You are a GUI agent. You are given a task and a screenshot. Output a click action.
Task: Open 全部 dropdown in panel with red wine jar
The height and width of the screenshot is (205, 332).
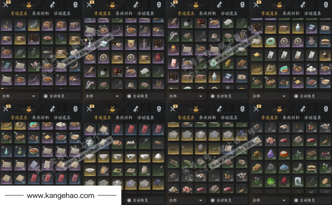tap(103, 96)
